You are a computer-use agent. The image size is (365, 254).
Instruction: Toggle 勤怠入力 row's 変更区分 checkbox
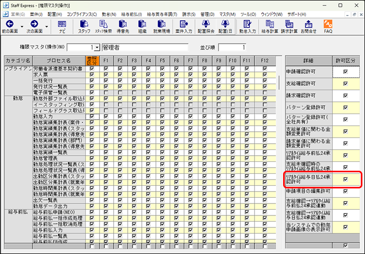click(92, 117)
